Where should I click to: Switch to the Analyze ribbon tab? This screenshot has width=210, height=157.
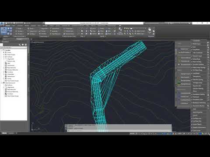coord(33,26)
